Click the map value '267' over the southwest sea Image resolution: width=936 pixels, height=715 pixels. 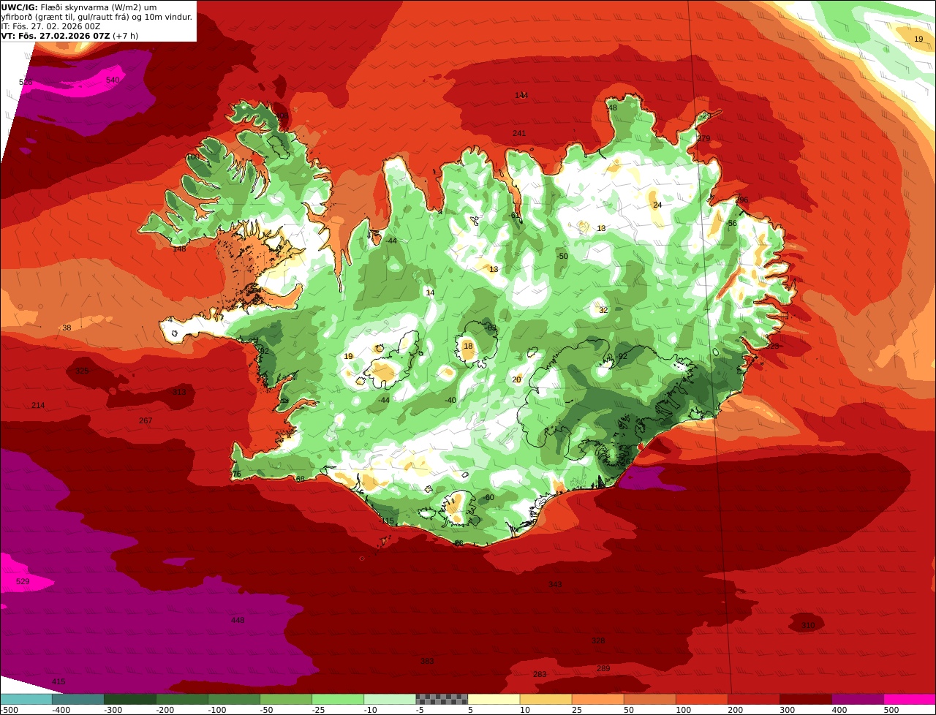tap(146, 421)
